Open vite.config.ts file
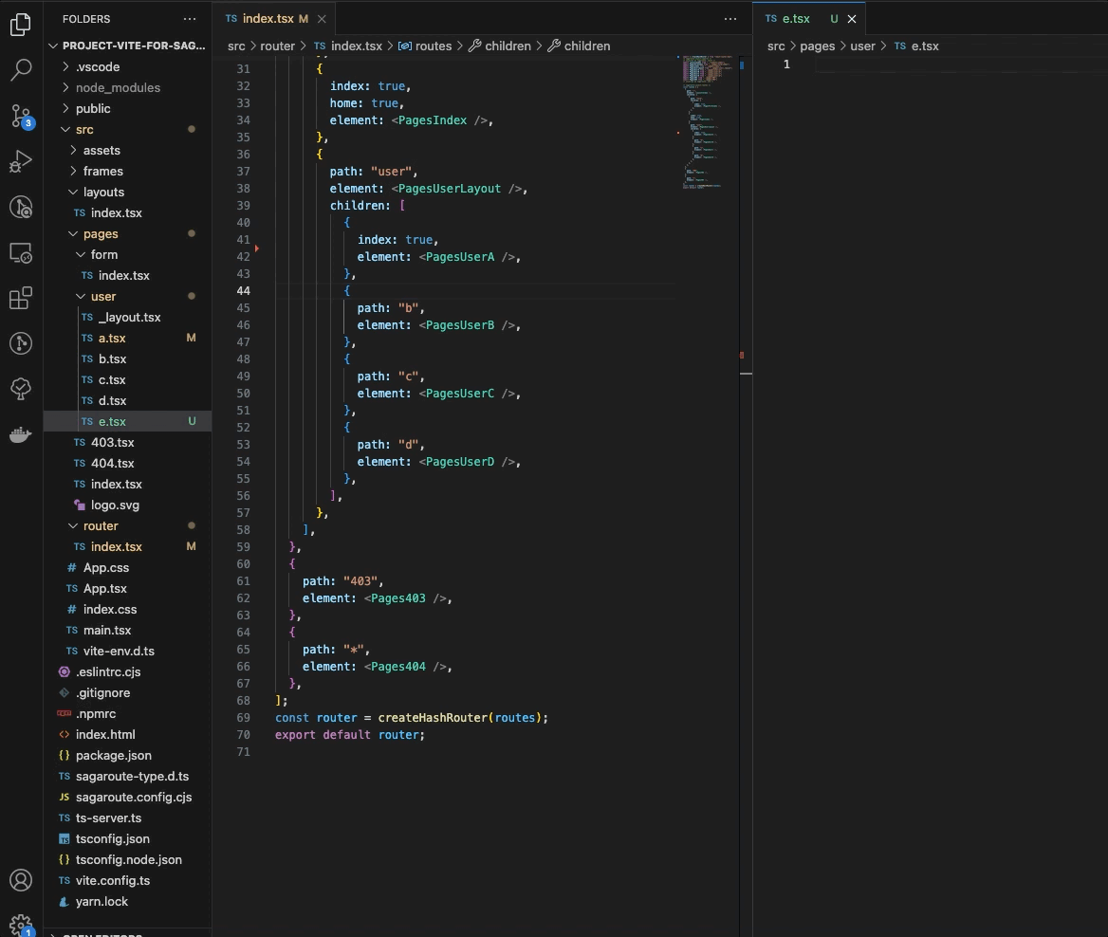 [127, 880]
